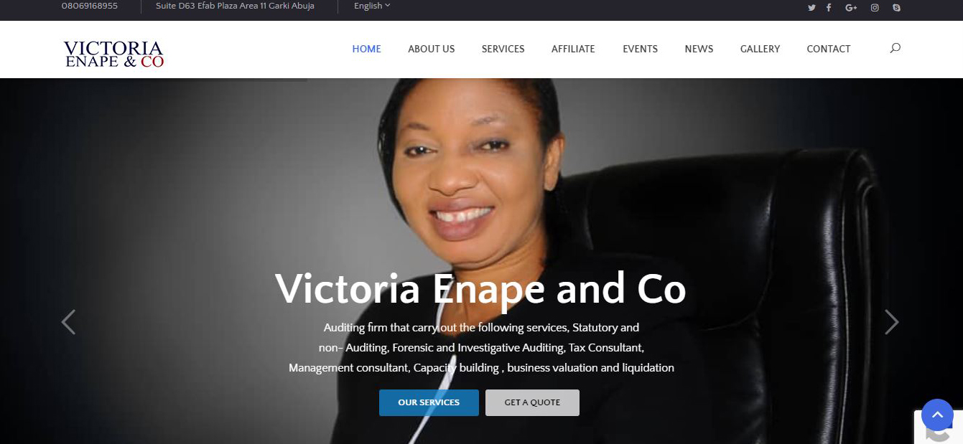The width and height of the screenshot is (963, 444).
Task: Open the English language dropdown
Action: (372, 6)
